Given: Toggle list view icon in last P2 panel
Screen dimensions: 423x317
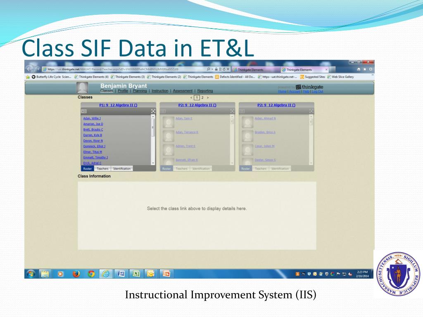Looking at the screenshot, I should click(242, 111).
